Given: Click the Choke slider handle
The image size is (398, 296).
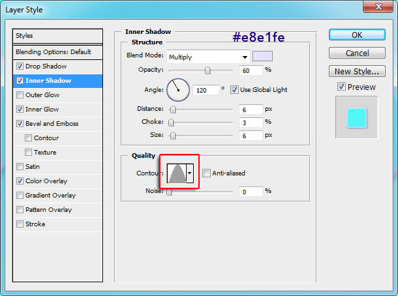Looking at the screenshot, I should click(171, 123).
